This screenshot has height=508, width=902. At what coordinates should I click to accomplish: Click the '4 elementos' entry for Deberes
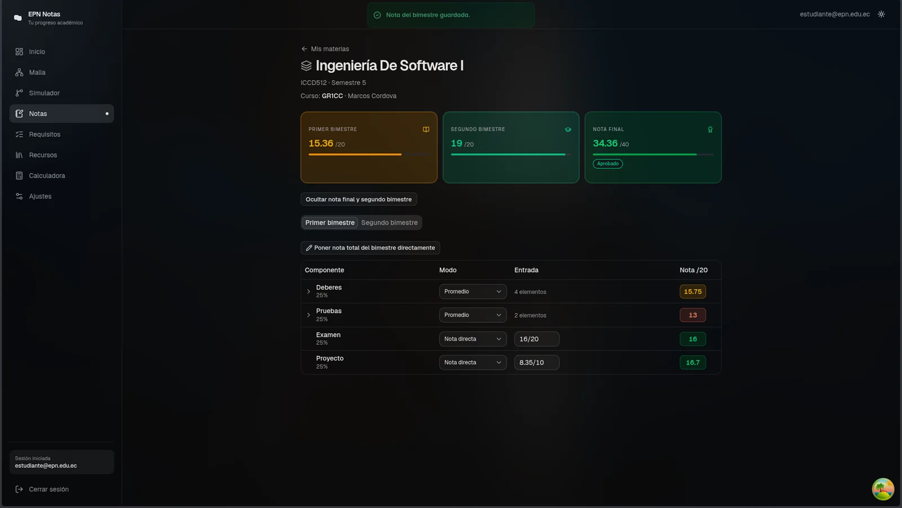click(530, 292)
